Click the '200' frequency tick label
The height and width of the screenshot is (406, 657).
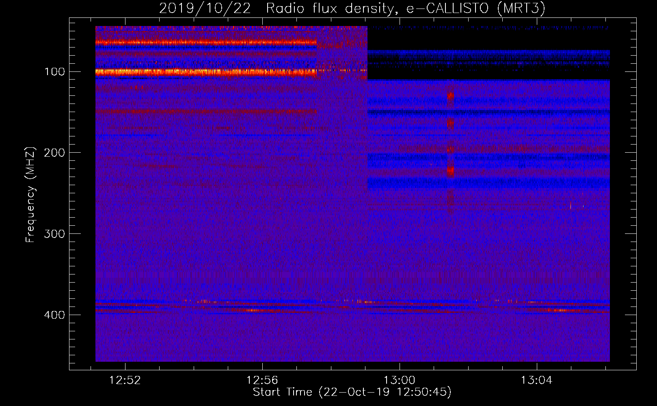click(54, 153)
